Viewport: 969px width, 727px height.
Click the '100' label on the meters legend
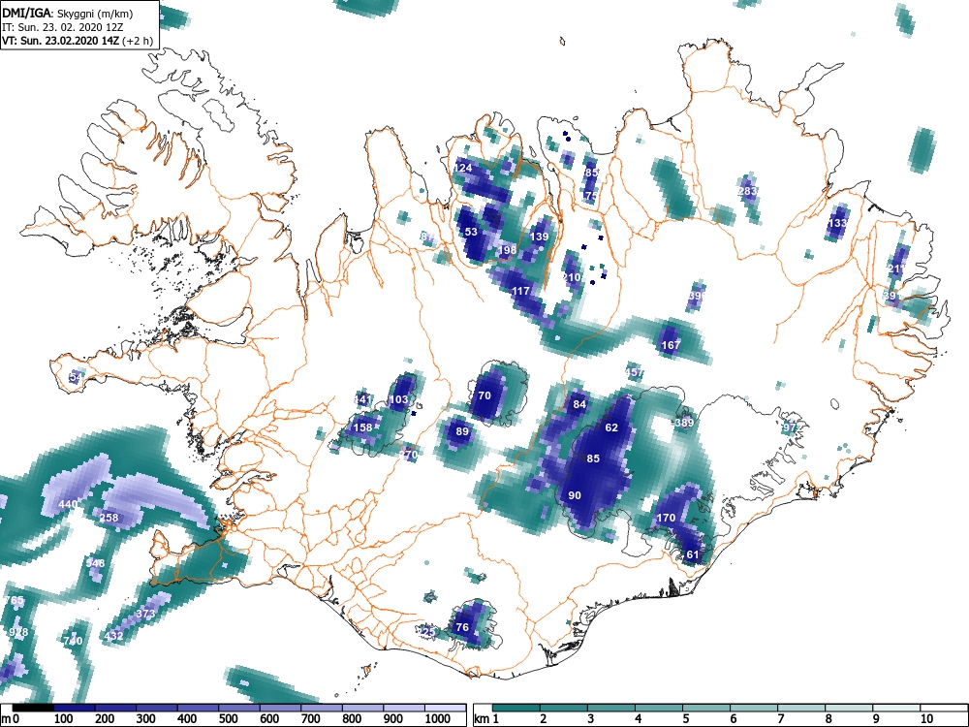64,719
